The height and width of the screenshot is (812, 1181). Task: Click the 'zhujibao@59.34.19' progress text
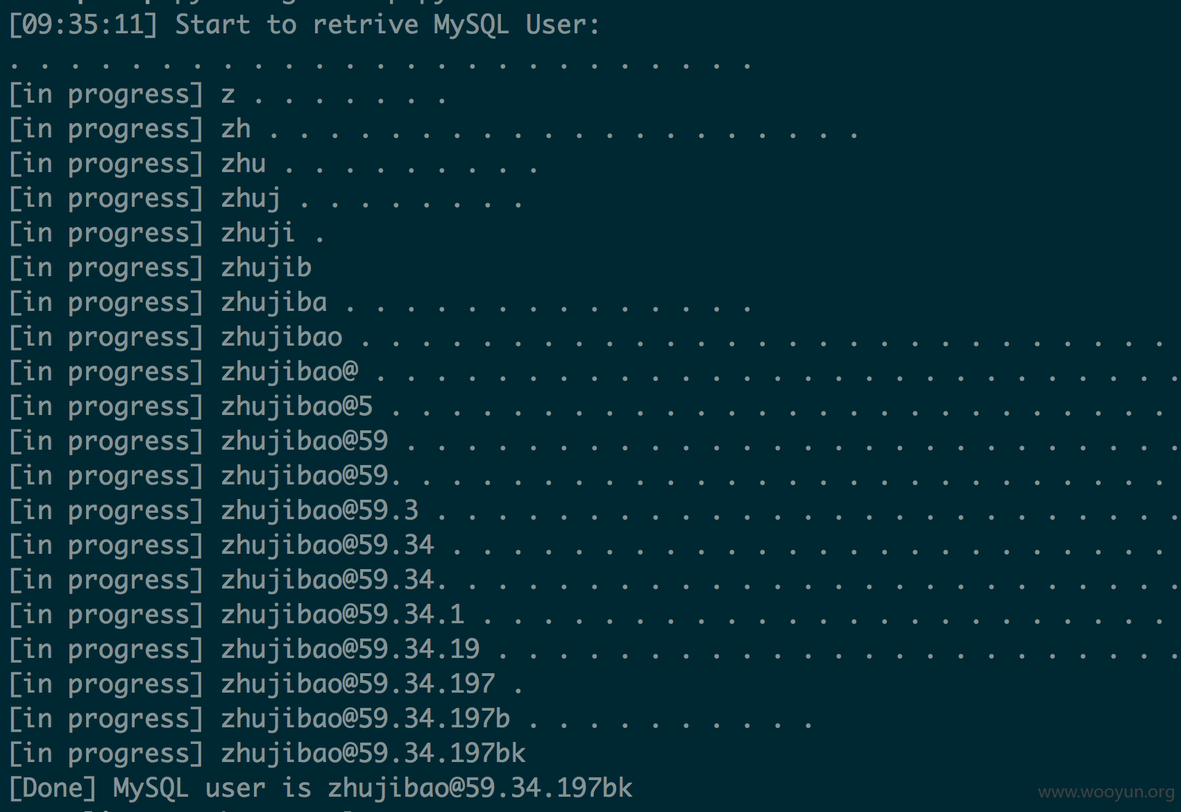pos(350,651)
